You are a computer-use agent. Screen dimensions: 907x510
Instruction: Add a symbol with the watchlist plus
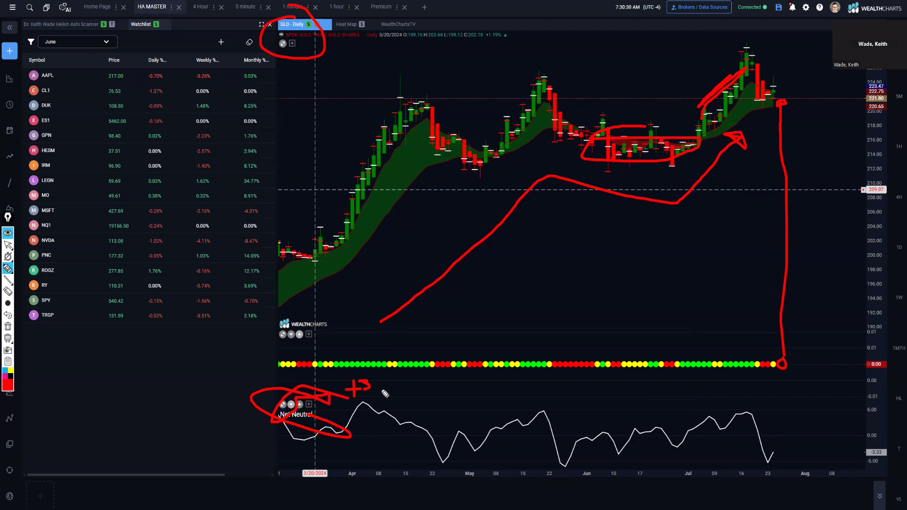221,42
